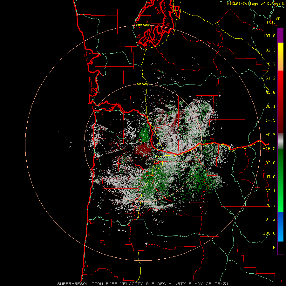This screenshot has height=286, width=286.
Task: Click the VEL legend title
Action: point(279,19)
